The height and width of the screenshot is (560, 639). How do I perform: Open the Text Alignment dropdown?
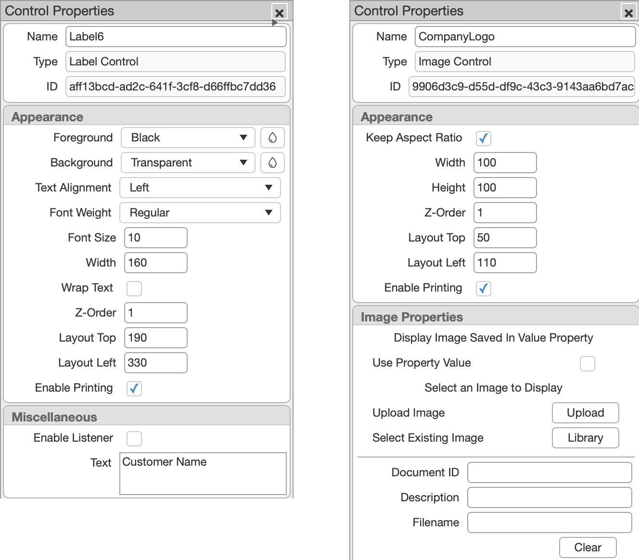[x=200, y=188]
